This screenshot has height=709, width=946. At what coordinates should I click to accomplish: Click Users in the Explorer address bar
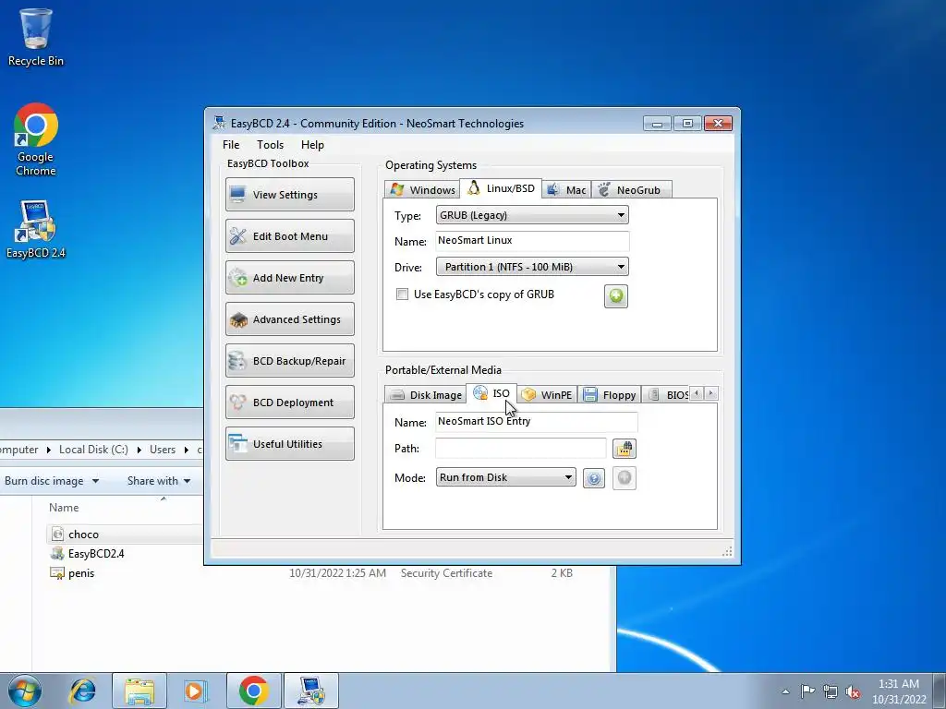163,450
